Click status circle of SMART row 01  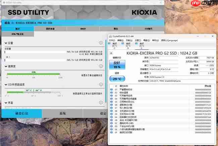click(111, 89)
